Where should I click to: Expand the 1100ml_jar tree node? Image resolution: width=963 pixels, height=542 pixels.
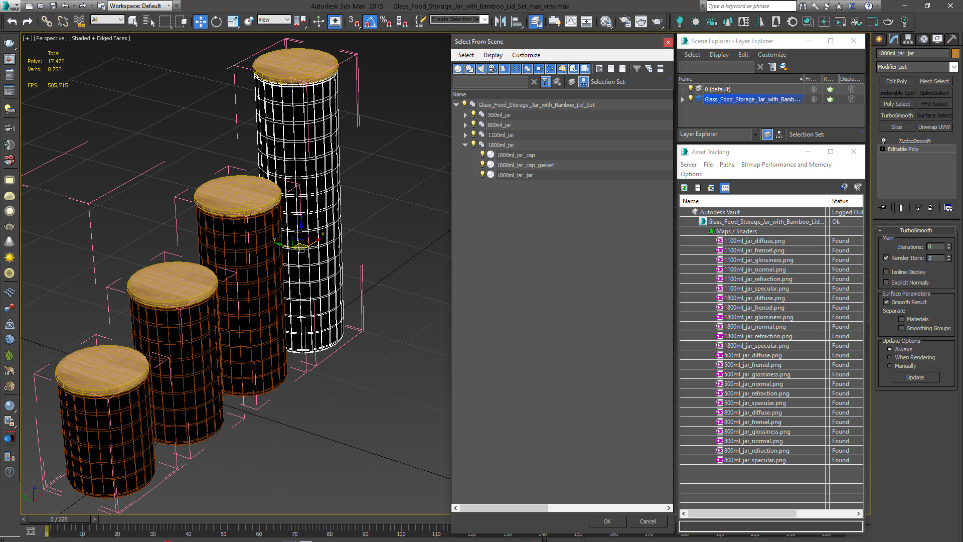465,135
